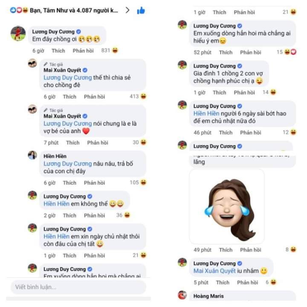The width and height of the screenshot is (307, 307).
Task: Open tagged Hiền Hiền link in 'em không thể'
Action: pos(56,204)
